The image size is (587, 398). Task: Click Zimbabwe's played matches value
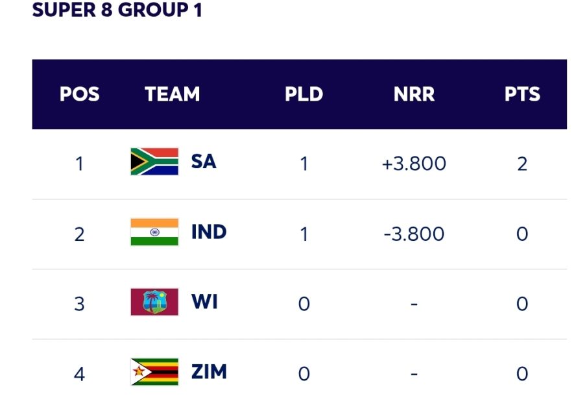pos(304,373)
